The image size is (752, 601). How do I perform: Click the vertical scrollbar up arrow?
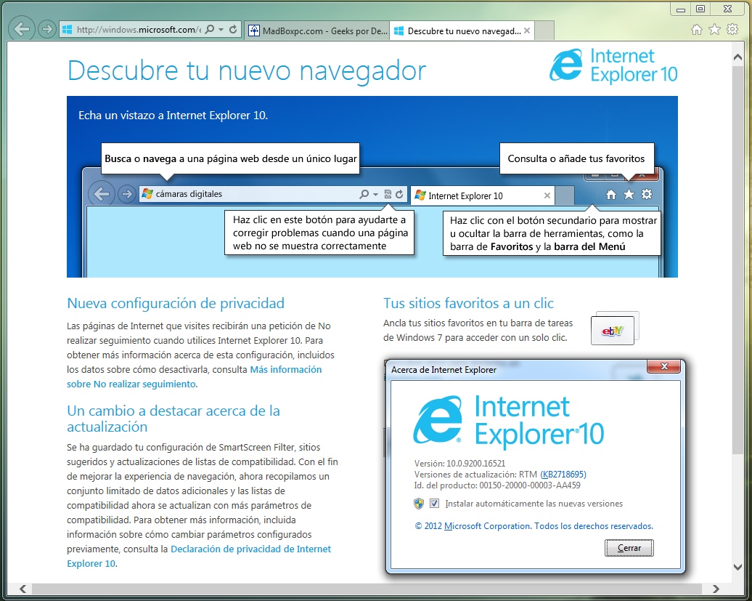(738, 57)
